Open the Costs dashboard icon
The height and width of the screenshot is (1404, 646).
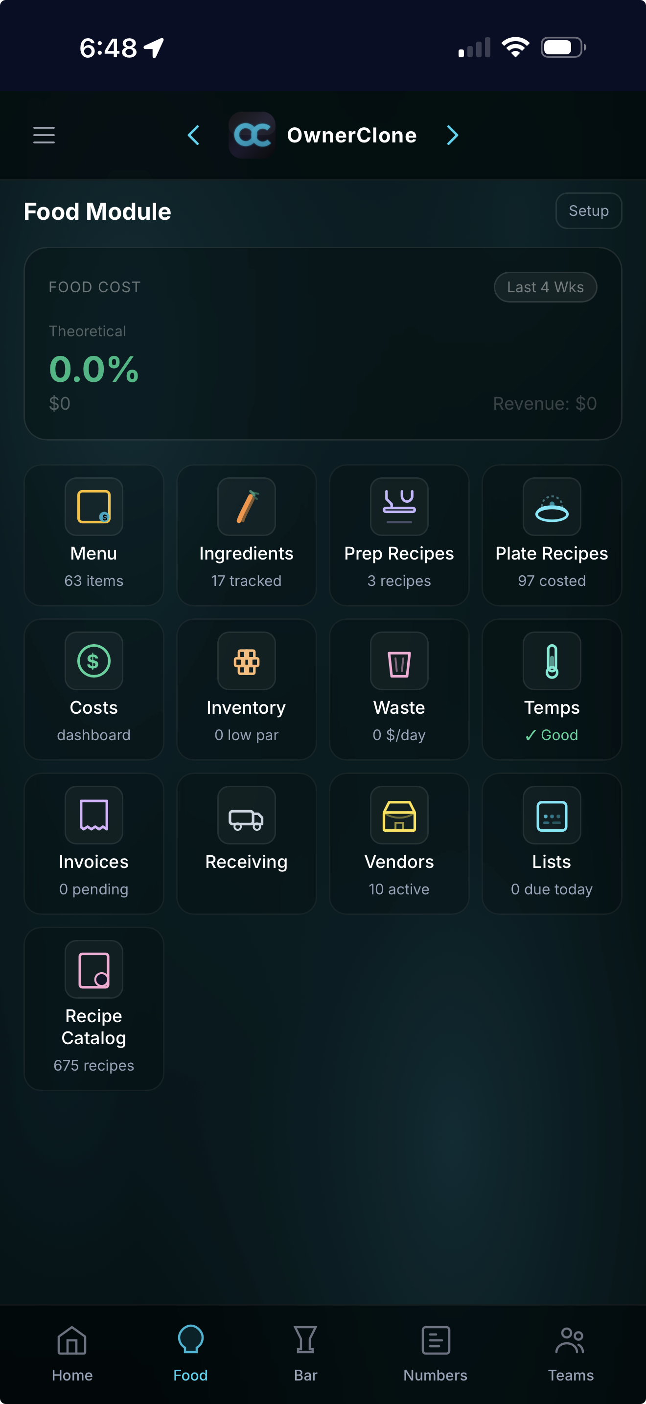[93, 661]
